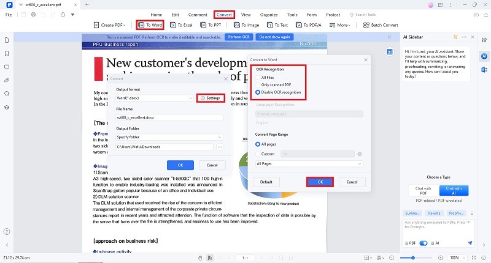491x263 pixels.
Task: Click Do not show again button
Action: click(274, 37)
